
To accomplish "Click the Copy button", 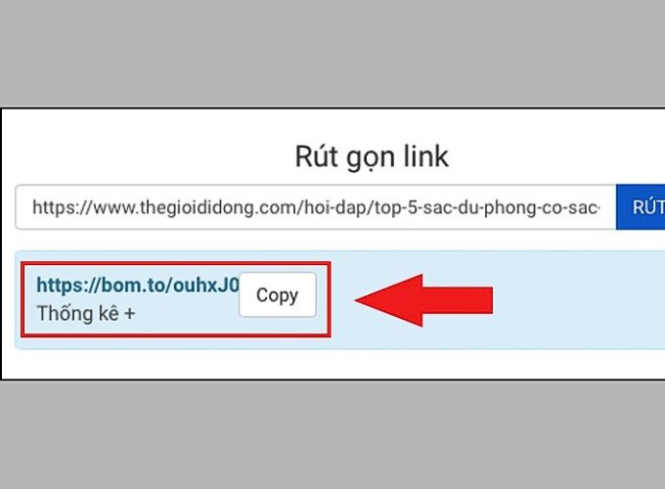I will click(x=278, y=294).
